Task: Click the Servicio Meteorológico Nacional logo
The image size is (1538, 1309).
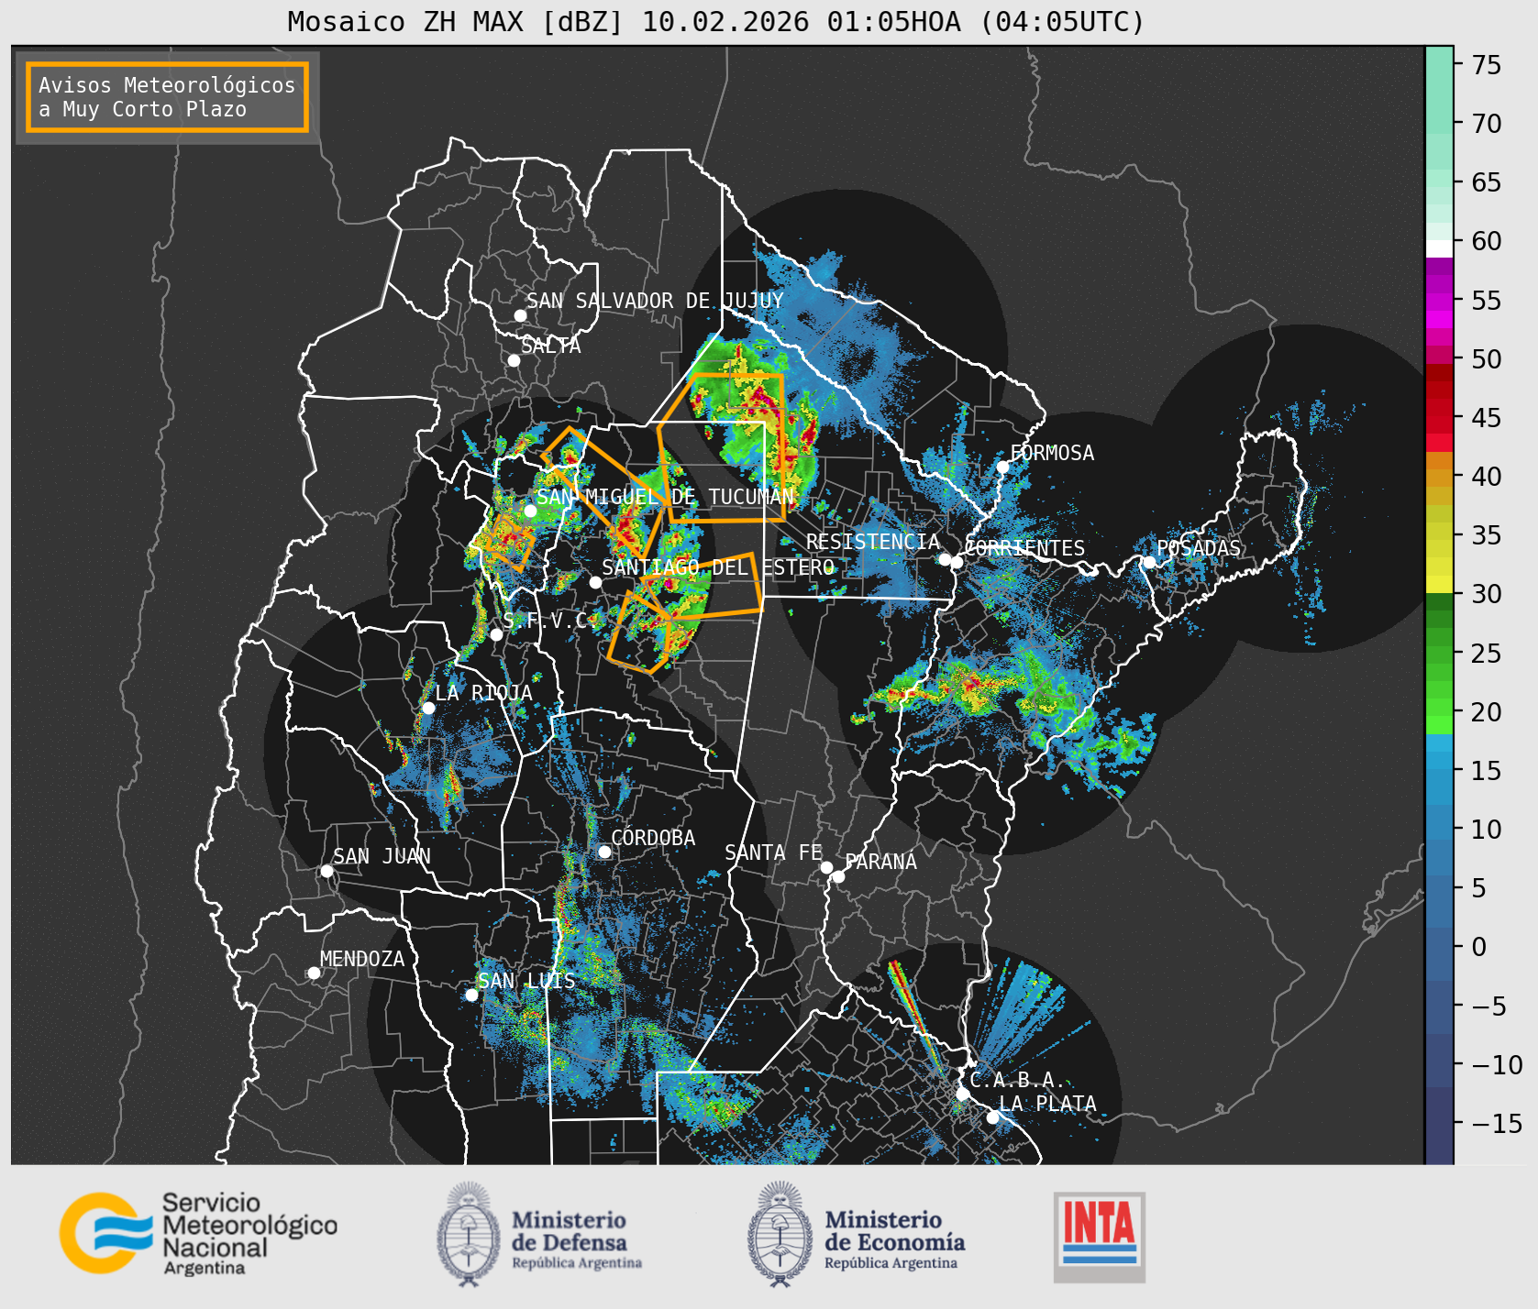Action: pyautogui.click(x=198, y=1233)
